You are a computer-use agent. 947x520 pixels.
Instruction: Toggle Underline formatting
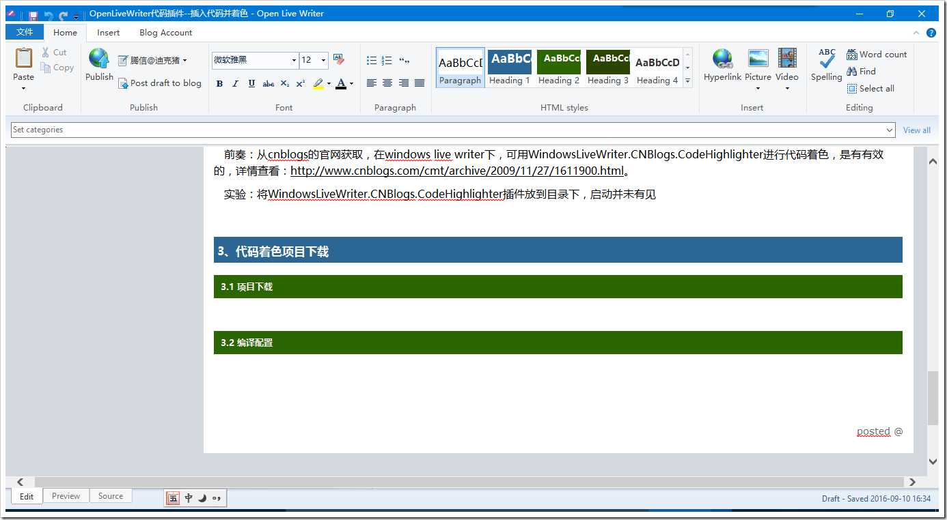coord(251,83)
